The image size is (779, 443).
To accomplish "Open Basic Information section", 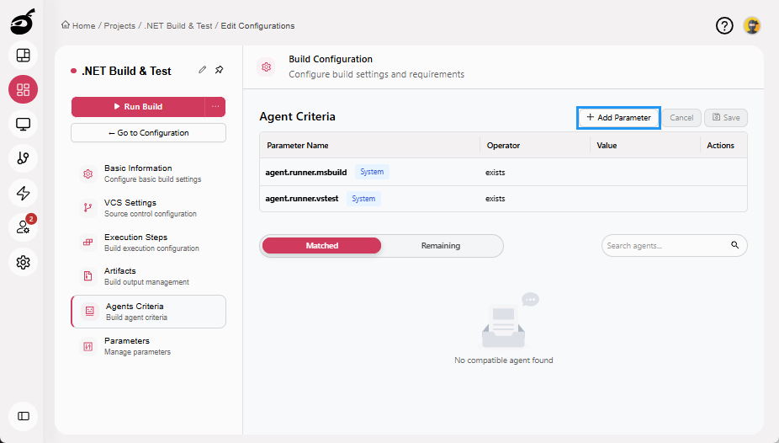I will tap(149, 173).
